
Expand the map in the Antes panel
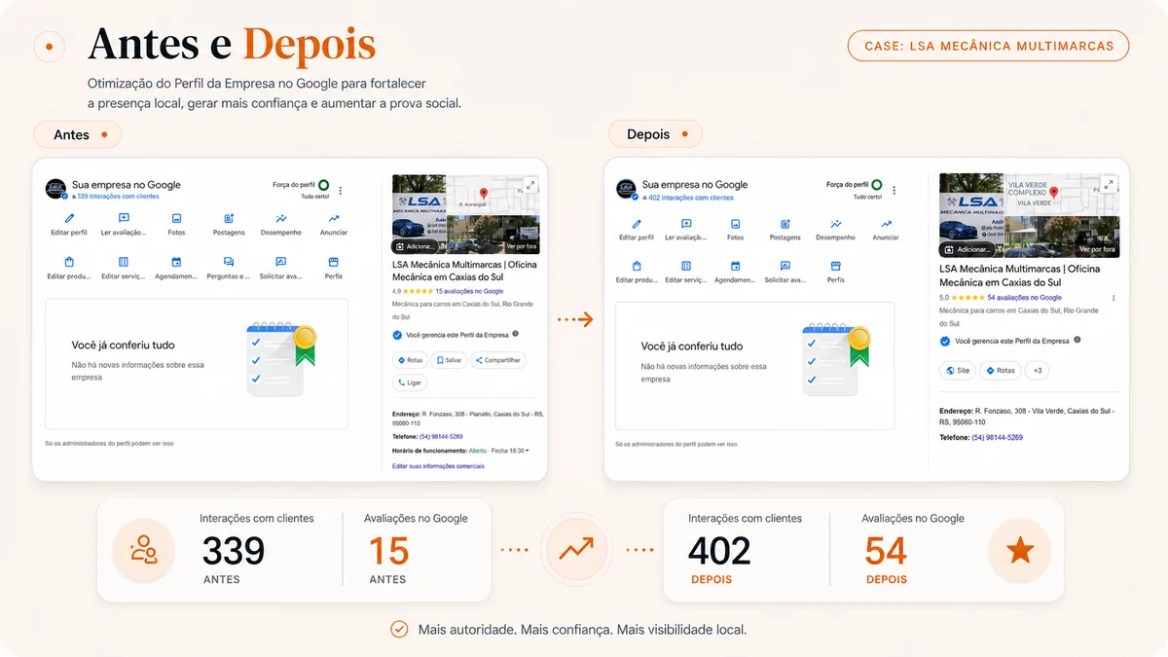[x=530, y=185]
